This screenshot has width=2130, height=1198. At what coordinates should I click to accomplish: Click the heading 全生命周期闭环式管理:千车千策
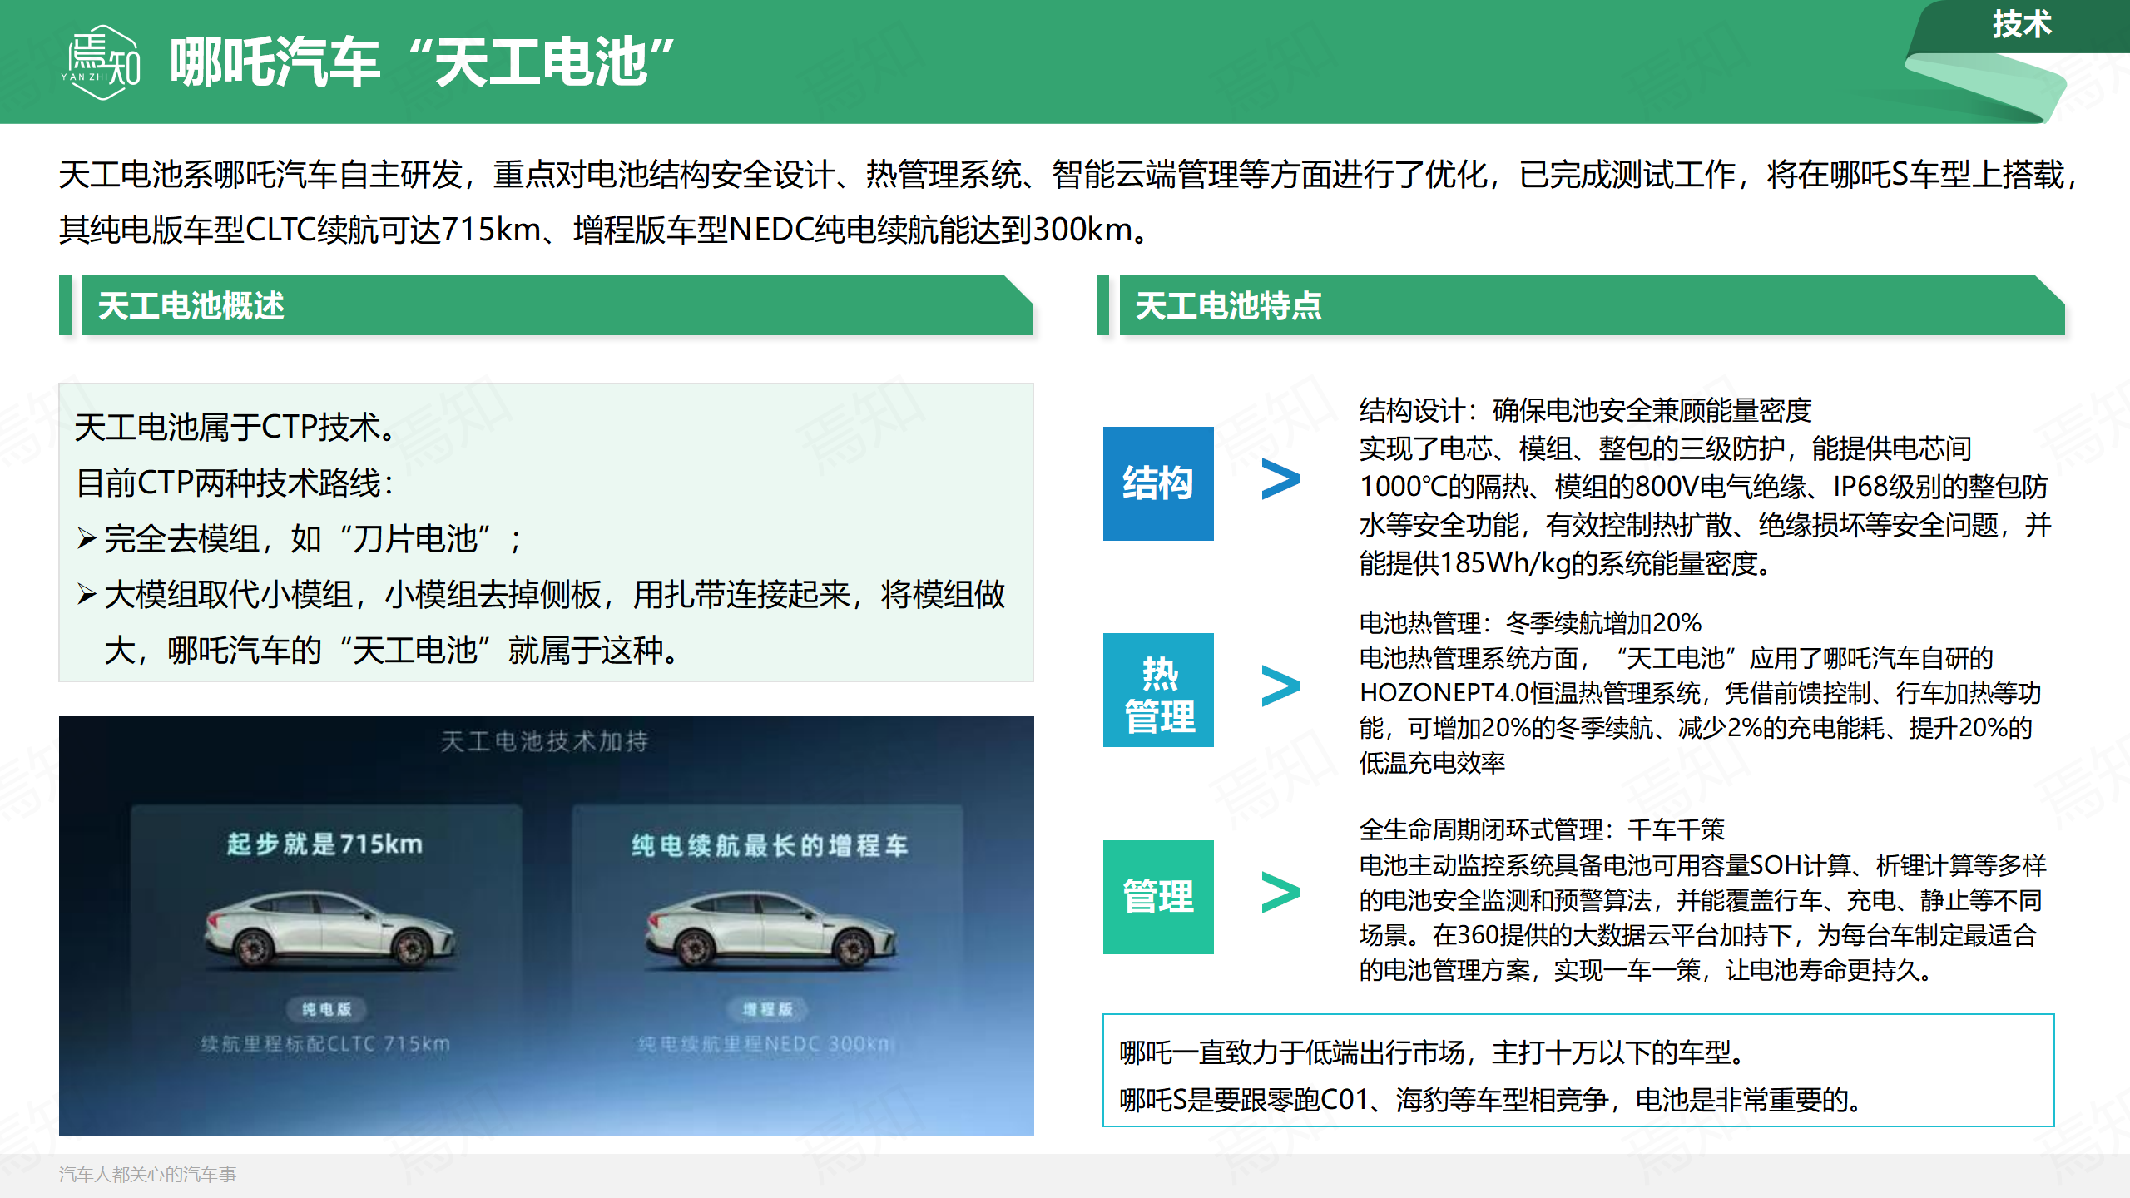click(x=1543, y=829)
